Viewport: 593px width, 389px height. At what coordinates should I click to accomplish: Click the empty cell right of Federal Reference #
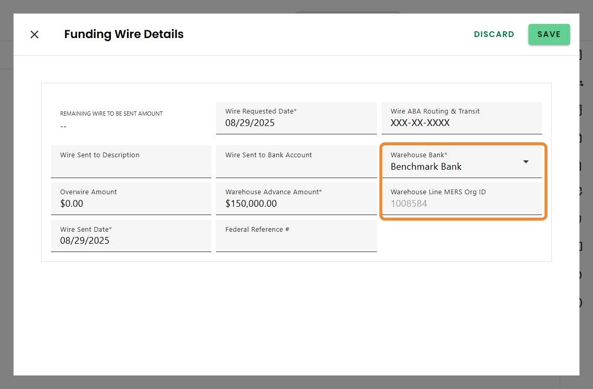click(461, 237)
